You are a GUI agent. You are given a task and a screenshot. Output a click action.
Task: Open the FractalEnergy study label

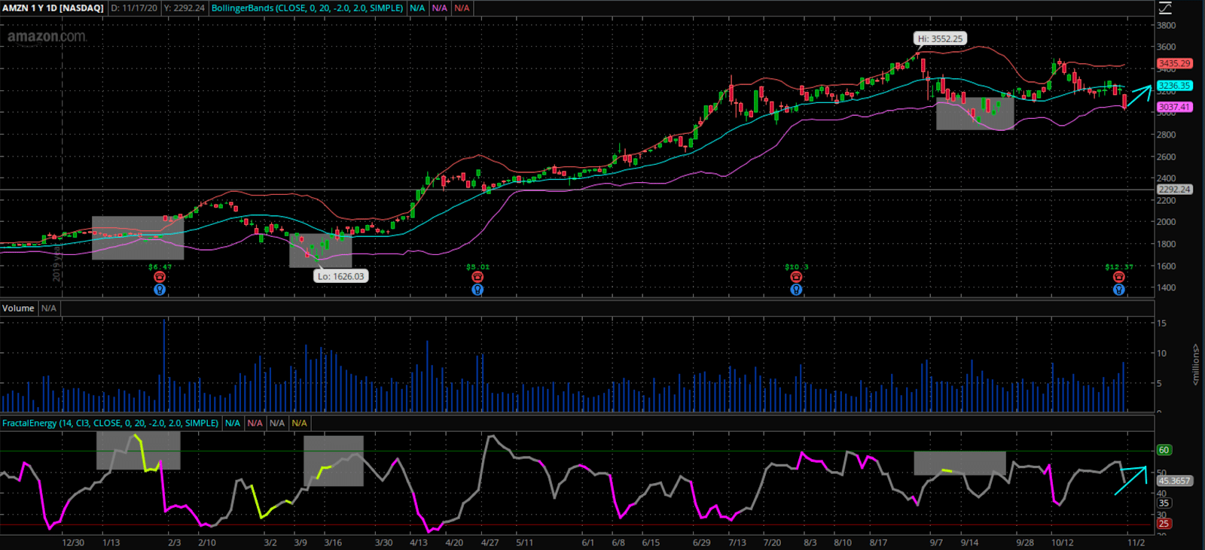click(x=110, y=424)
